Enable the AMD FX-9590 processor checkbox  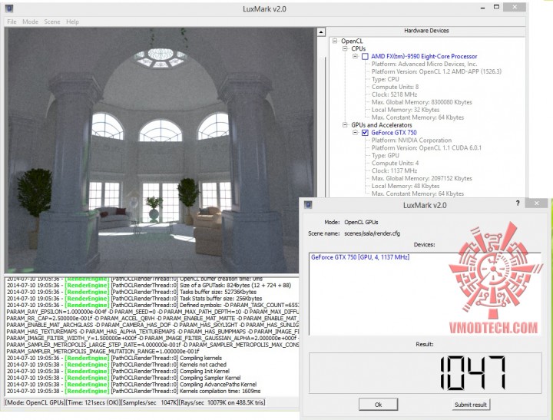click(x=365, y=56)
